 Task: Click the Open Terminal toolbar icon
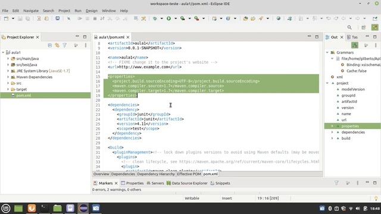click(58, 18)
